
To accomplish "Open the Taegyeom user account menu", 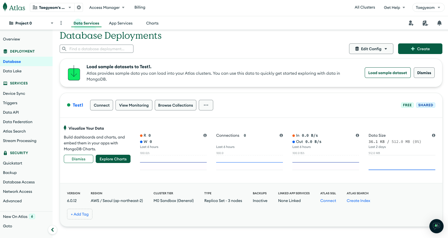I will 428,7.
